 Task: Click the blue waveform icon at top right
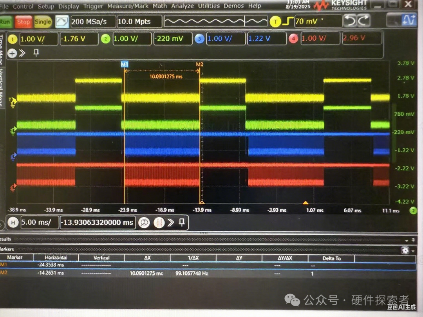click(409, 20)
